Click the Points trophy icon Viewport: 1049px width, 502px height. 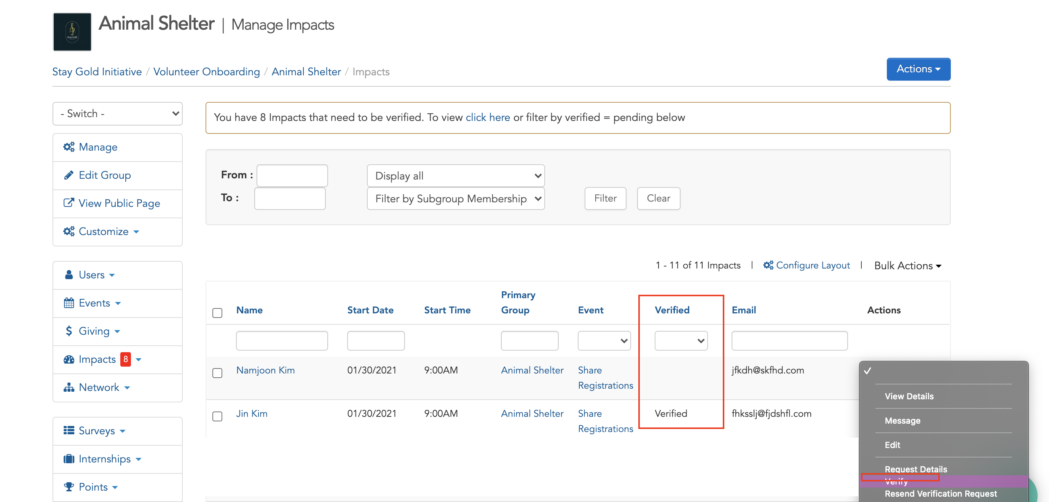pos(69,486)
